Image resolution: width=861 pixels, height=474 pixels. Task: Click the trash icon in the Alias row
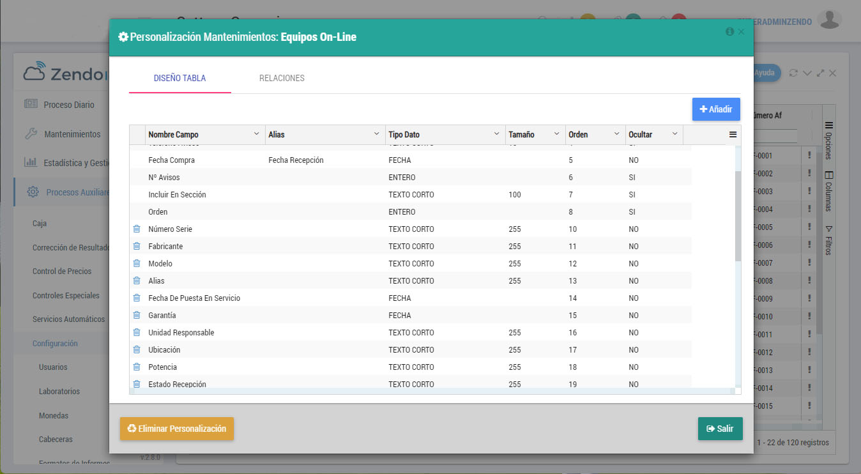[136, 280]
